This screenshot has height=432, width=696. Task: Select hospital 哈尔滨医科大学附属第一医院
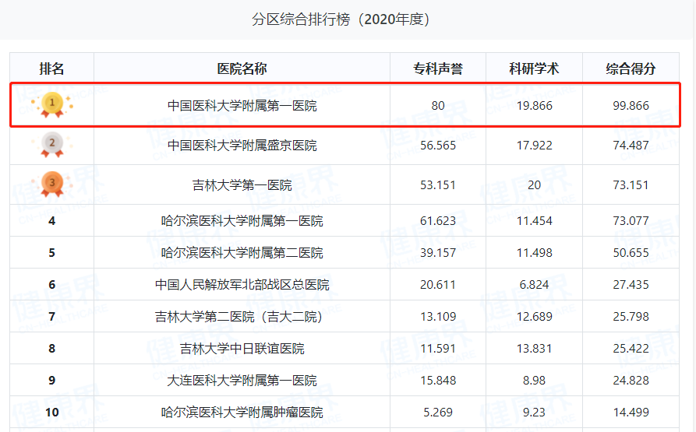tap(242, 220)
